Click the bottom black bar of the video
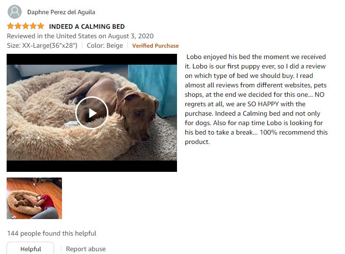 [92, 166]
